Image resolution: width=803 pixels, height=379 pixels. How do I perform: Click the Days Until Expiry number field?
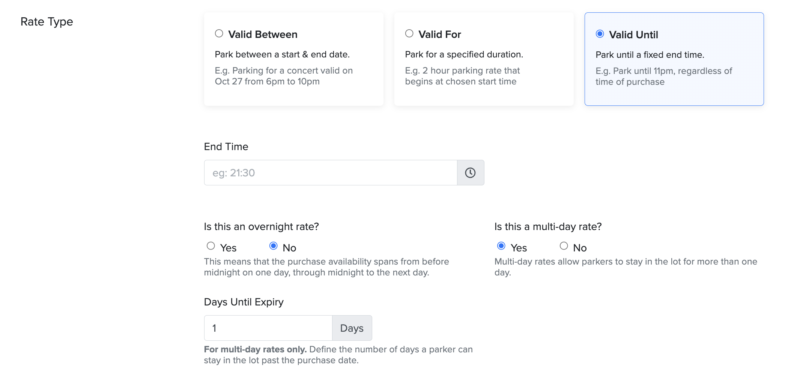click(x=268, y=328)
